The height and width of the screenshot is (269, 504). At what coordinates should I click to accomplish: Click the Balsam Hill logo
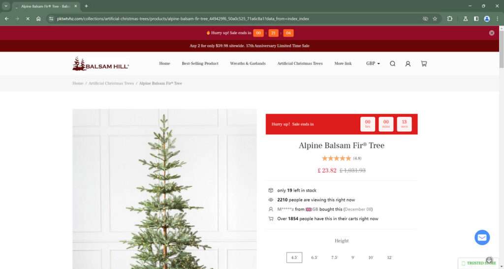pos(100,63)
